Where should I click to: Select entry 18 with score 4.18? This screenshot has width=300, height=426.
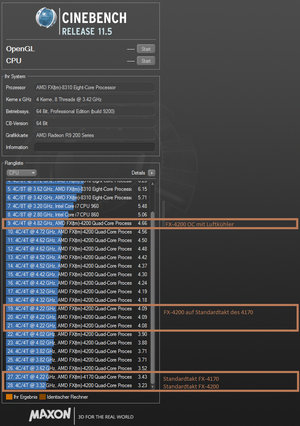pyautogui.click(x=77, y=300)
